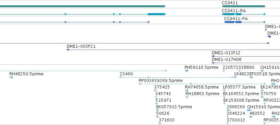This screenshot has width=280, height=125.
Task: Click the DME1-013F12 label
Action: point(226,53)
